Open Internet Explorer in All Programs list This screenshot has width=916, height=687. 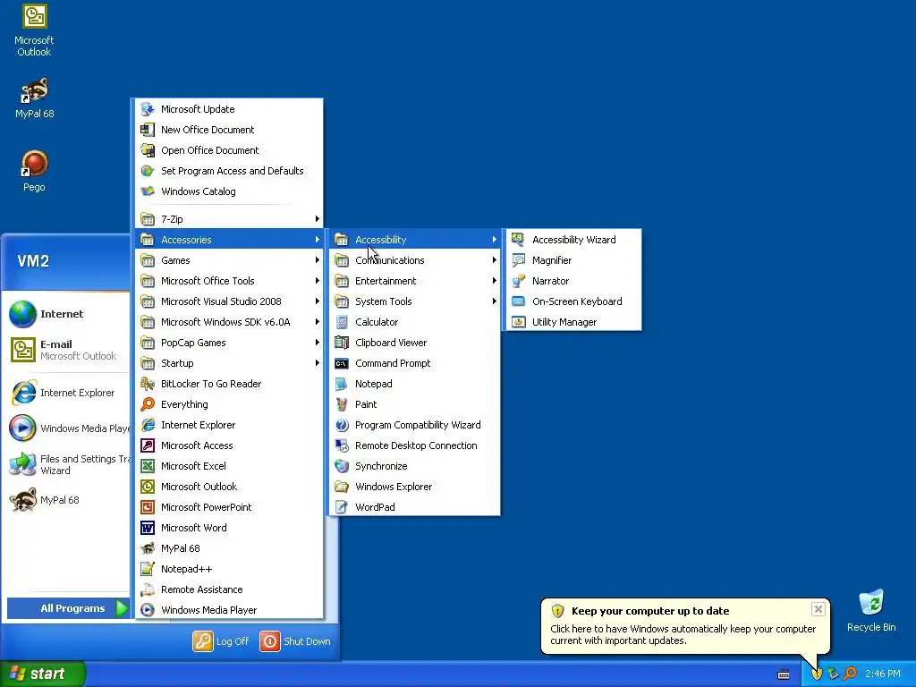(x=229, y=425)
